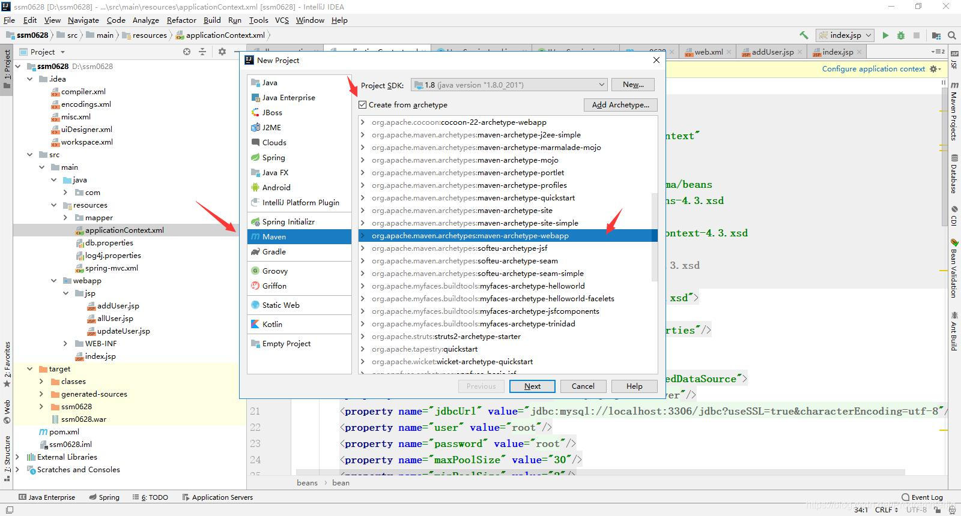Open Search Everywhere magnifier icon
This screenshot has height=516, width=961.
click(x=951, y=35)
